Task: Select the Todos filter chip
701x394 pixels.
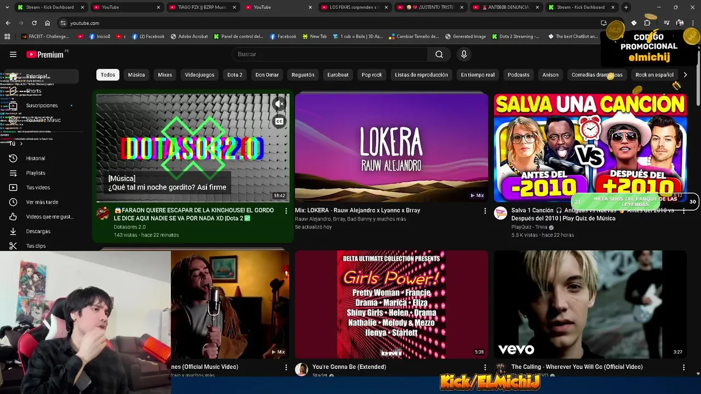Action: tap(108, 75)
